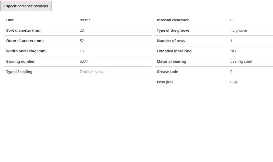Click the Grease code label

point(167,72)
